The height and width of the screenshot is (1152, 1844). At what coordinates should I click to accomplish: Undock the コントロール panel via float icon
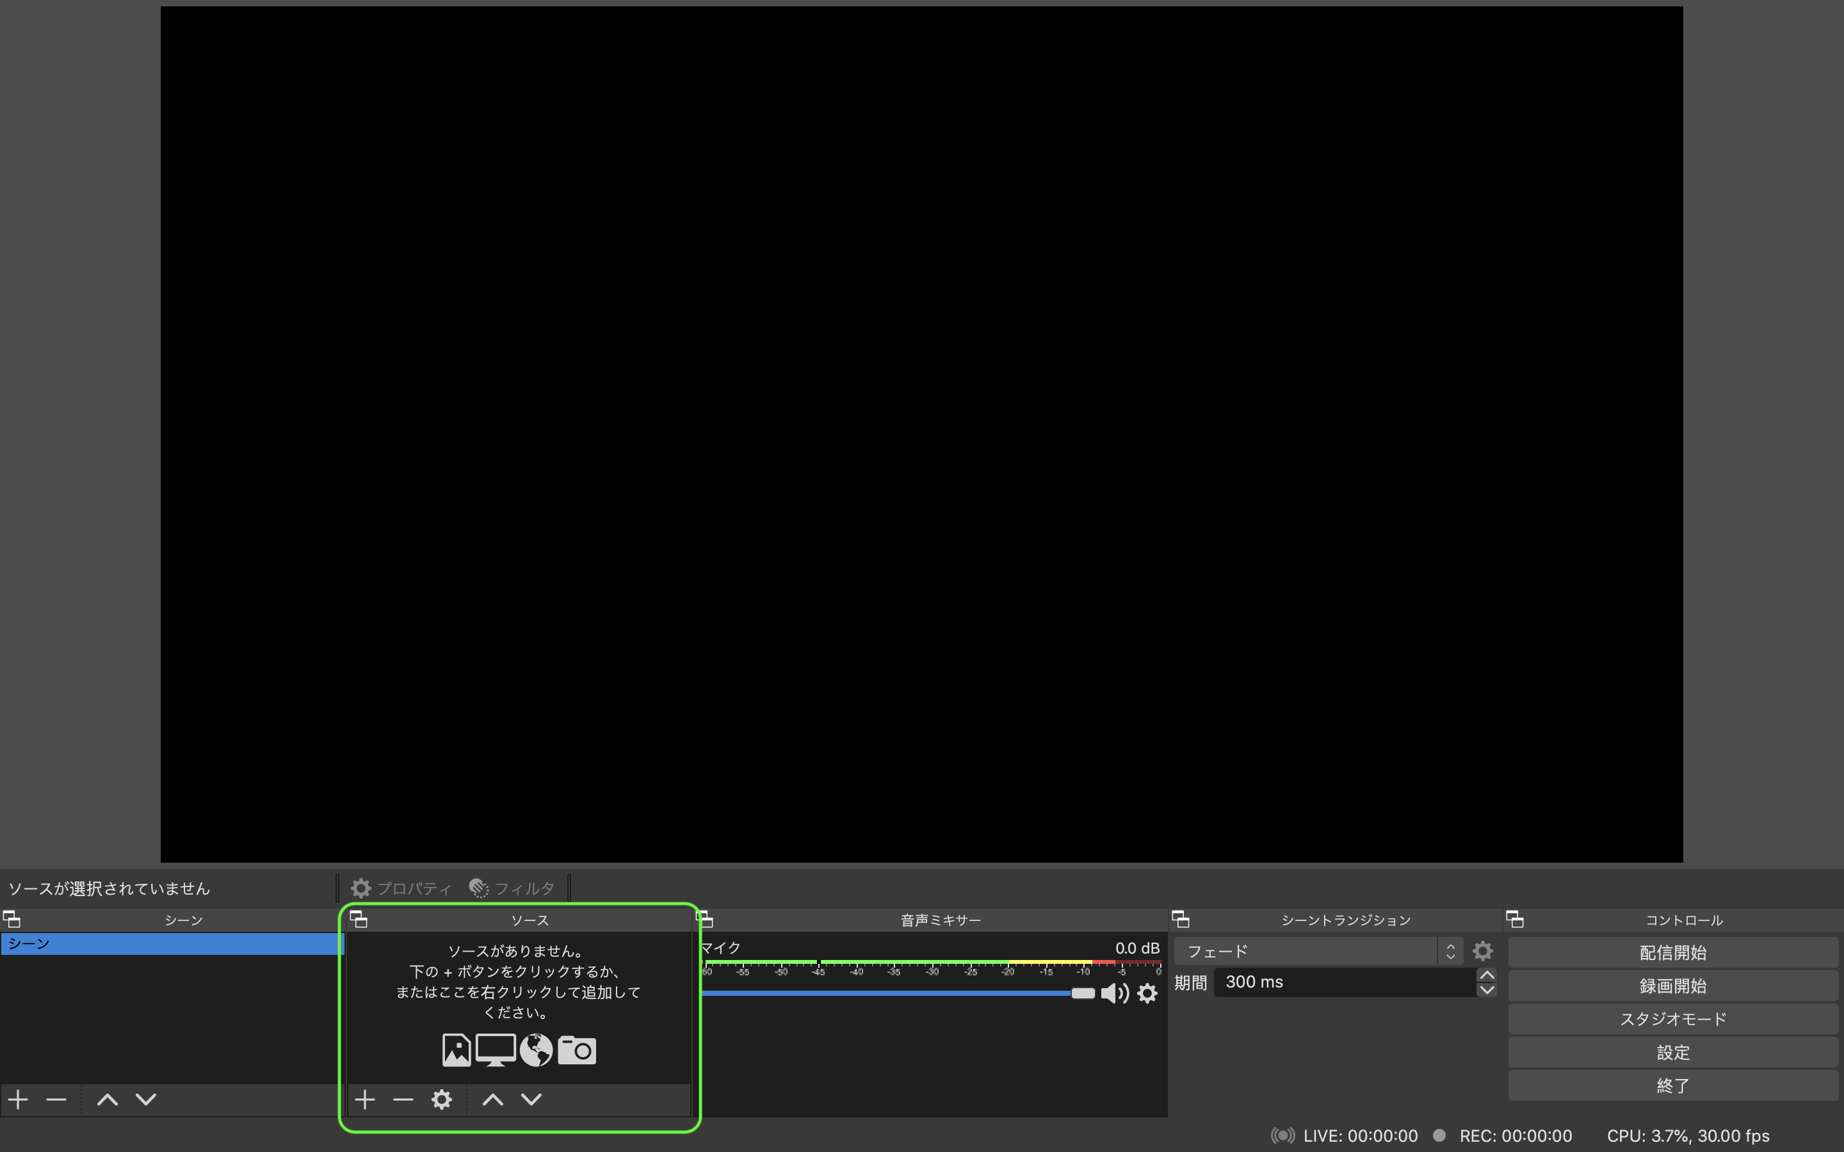[1515, 920]
